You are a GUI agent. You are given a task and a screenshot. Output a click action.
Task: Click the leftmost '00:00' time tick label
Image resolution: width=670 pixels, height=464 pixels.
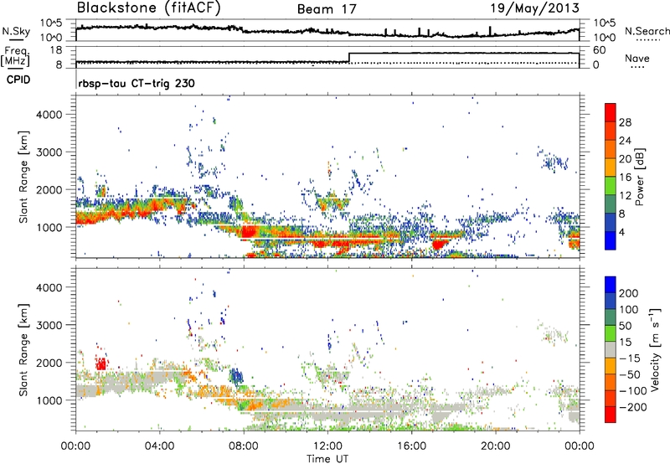pyautogui.click(x=75, y=446)
